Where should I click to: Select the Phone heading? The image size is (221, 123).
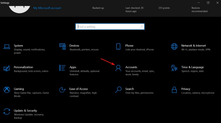[x=129, y=46]
